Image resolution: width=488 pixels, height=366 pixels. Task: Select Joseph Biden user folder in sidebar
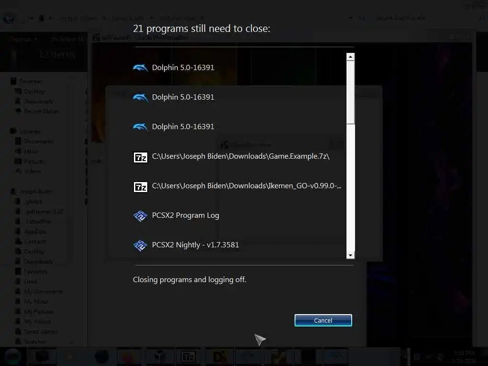pyautogui.click(x=31, y=192)
